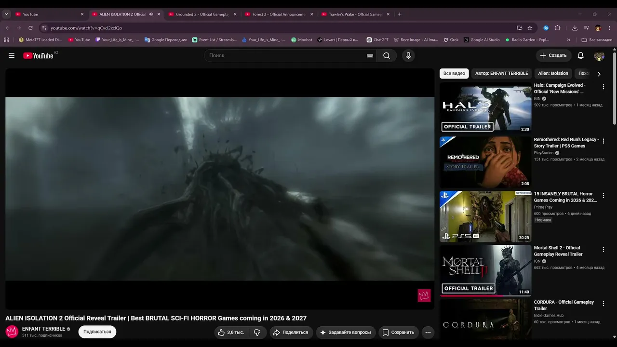Reload the page in the browser
The width and height of the screenshot is (617, 347).
coord(30,28)
